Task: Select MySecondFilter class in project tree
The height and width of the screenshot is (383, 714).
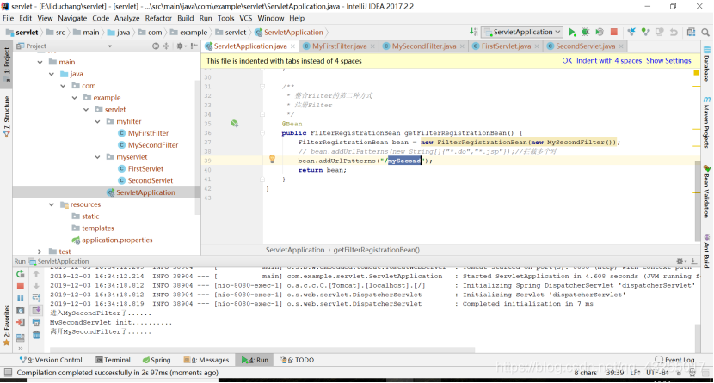Action: point(153,145)
